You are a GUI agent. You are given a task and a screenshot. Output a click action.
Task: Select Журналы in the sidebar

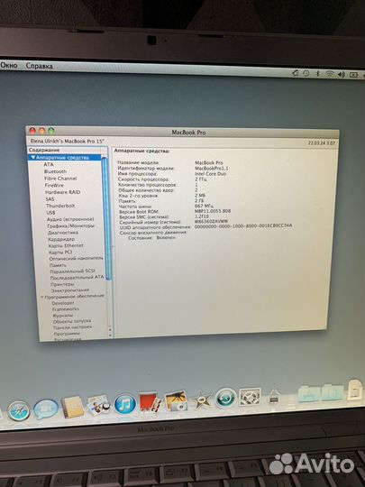(63, 316)
